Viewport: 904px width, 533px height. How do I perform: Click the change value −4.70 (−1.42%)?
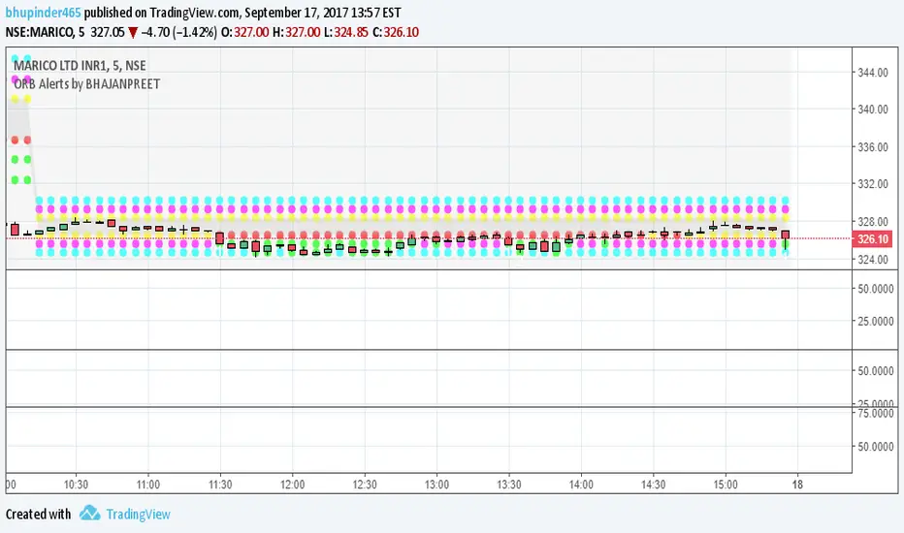click(x=179, y=32)
